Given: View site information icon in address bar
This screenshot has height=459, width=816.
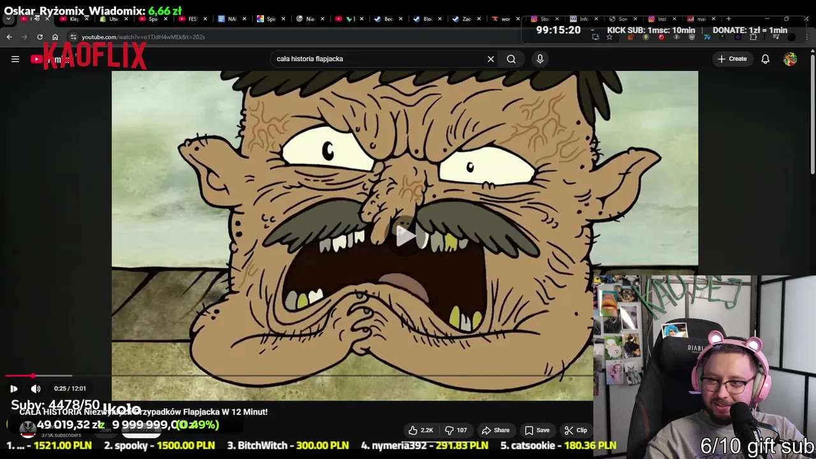Looking at the screenshot, I should click(73, 37).
